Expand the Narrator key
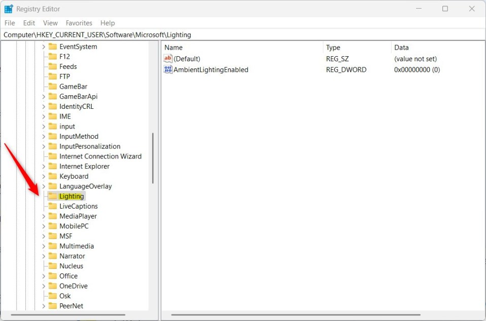Image resolution: width=486 pixels, height=321 pixels. (44, 256)
